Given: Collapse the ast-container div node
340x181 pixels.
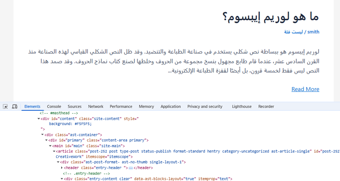Looking at the screenshot, I should pyautogui.click(x=43, y=135).
